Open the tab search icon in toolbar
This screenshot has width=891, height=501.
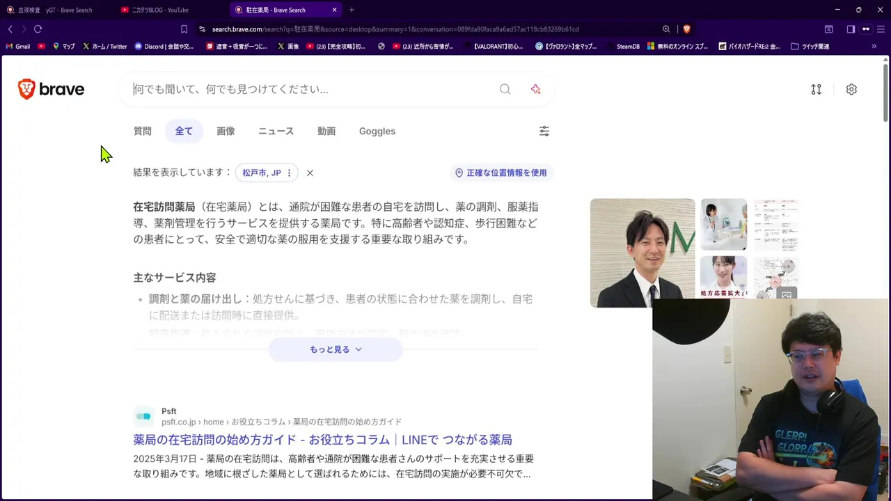coord(829,29)
